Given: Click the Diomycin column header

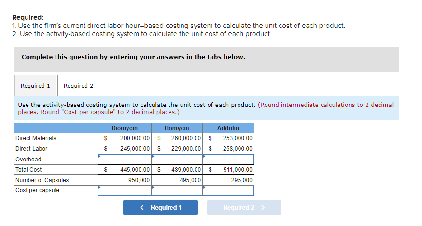Looking at the screenshot, I should (x=125, y=128).
